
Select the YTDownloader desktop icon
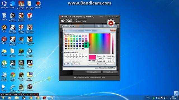point(4,40)
